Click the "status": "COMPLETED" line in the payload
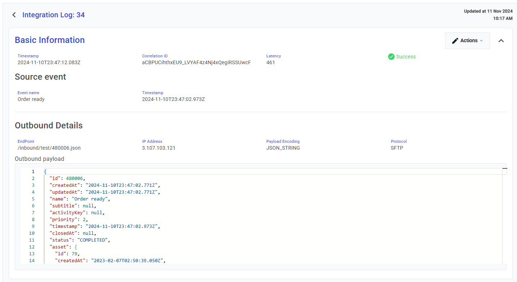 coord(80,240)
